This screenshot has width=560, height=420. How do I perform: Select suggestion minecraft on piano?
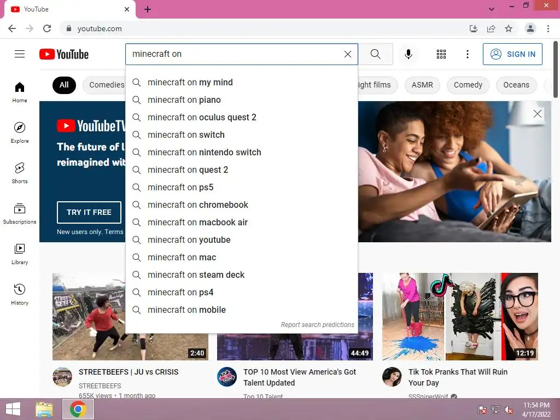point(241,100)
